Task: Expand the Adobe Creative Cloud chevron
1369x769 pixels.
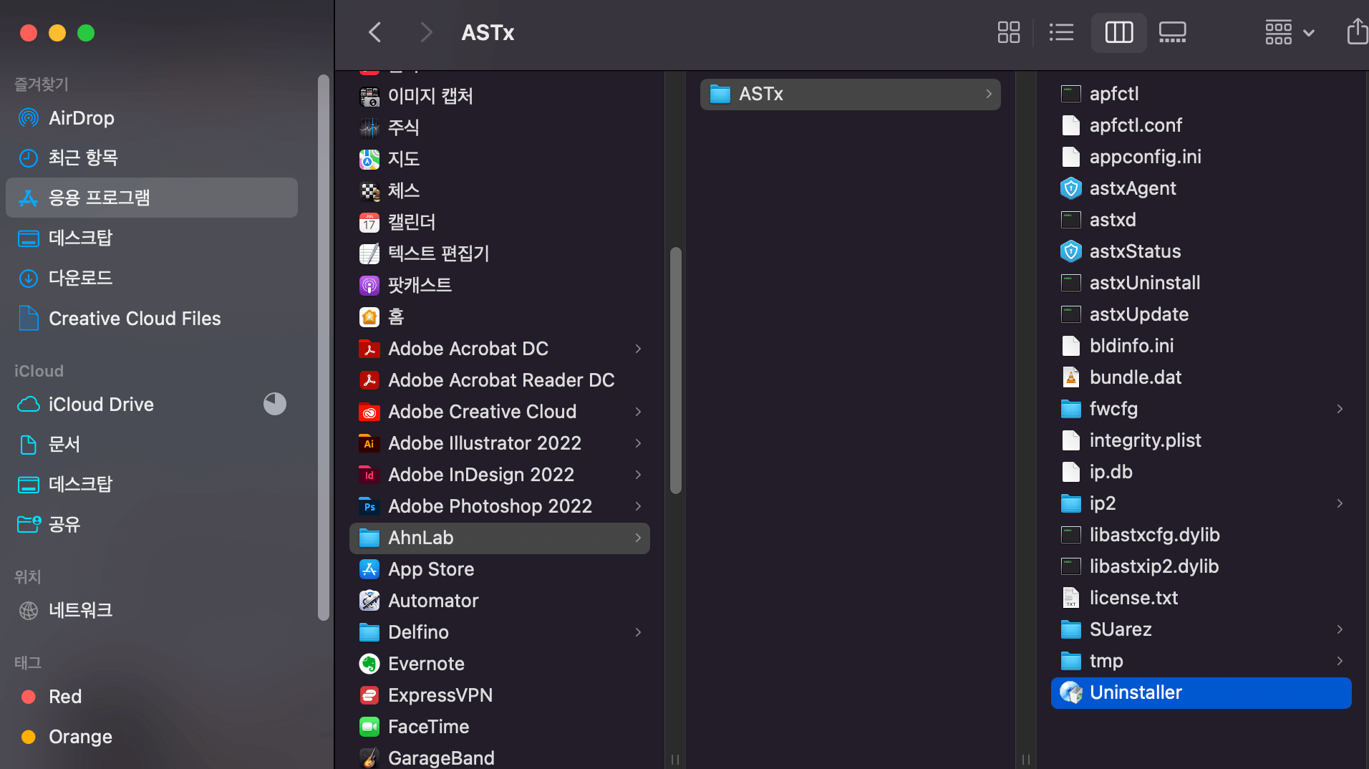Action: 638,412
